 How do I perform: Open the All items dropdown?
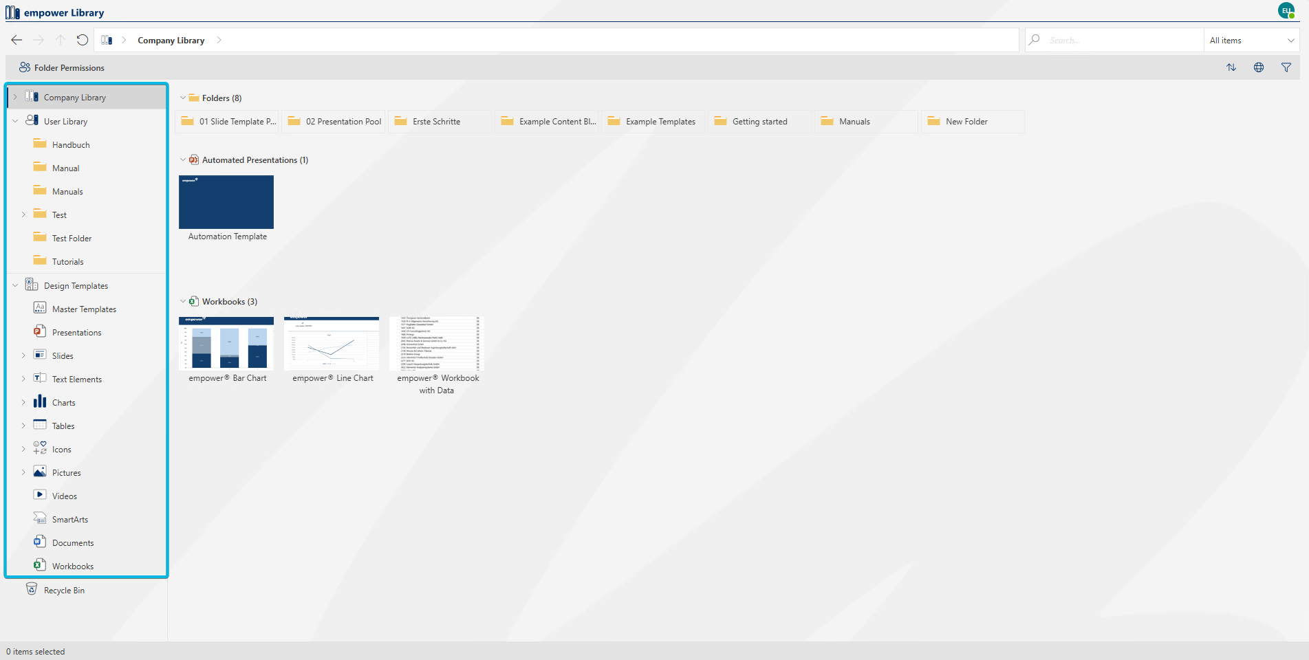tap(1251, 40)
